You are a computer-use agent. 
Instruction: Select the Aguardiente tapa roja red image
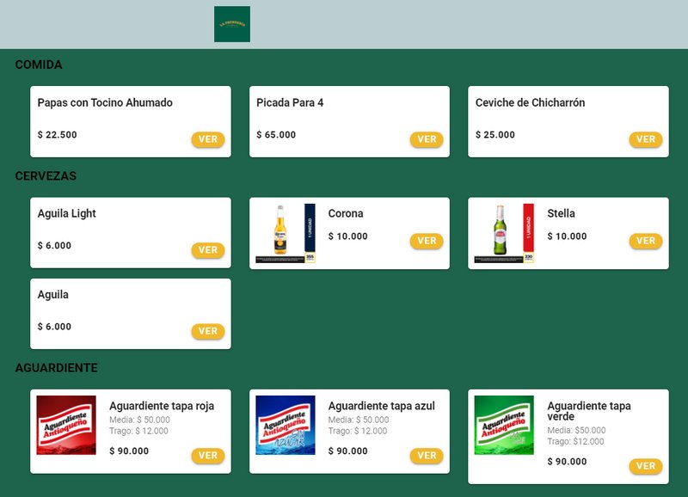(66, 425)
